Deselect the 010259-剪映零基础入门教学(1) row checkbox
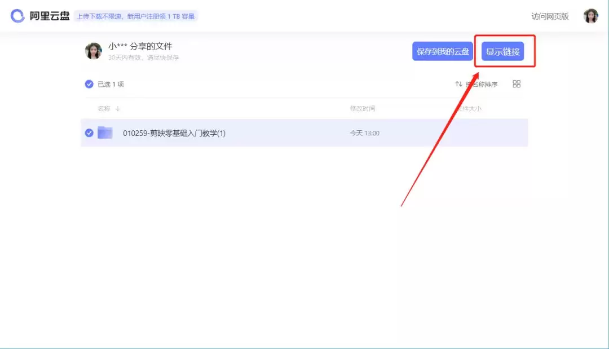609x349 pixels. coord(89,132)
